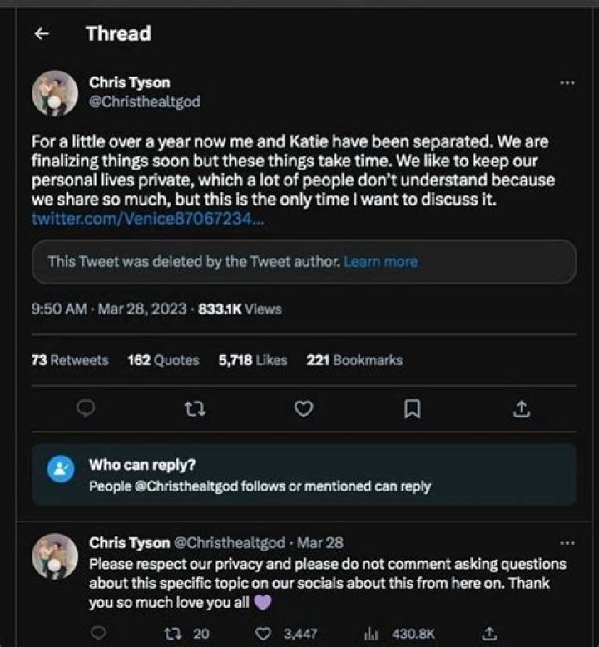Open the more options menu on main tweet
The width and height of the screenshot is (599, 647).
[x=567, y=83]
